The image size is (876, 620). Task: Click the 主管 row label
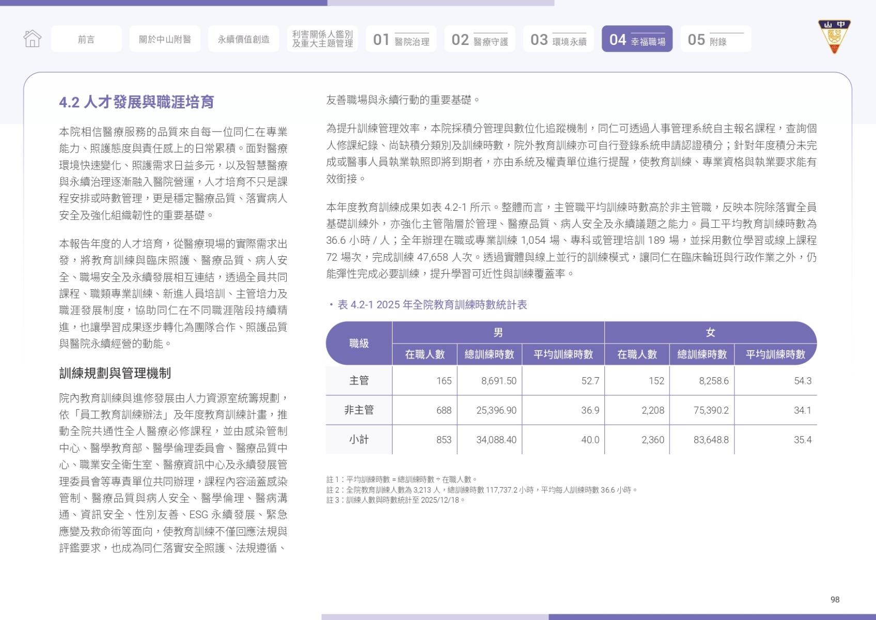[x=359, y=381]
